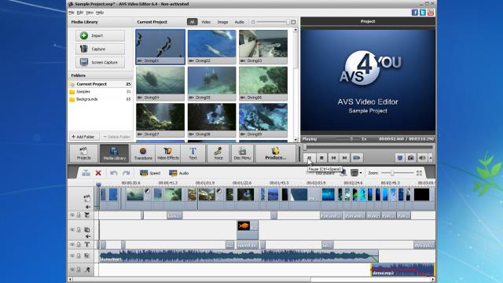
Task: Adjust the playback speed slider
Action: 351,139
